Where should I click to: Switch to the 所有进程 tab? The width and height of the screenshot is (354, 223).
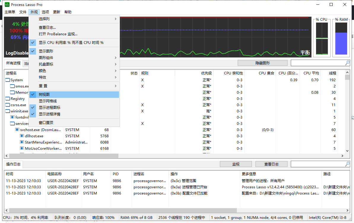click(13, 63)
